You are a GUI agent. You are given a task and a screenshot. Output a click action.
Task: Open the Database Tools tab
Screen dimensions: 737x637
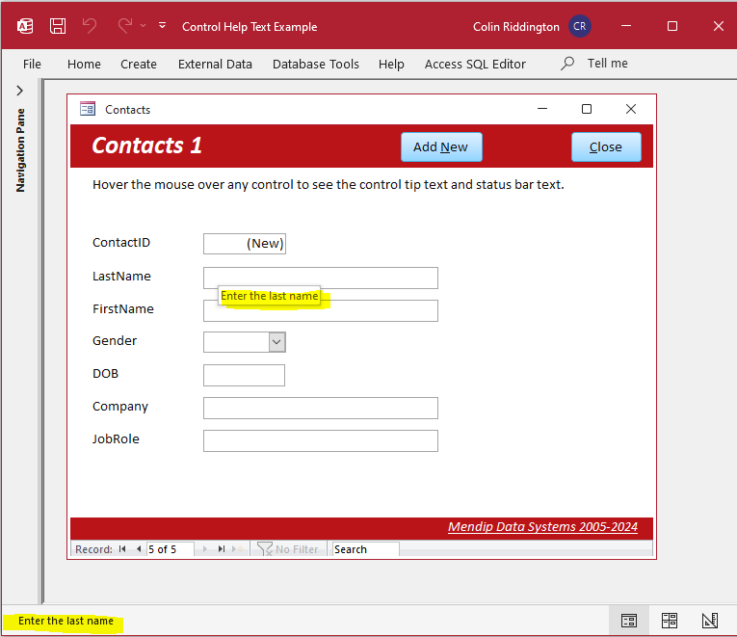pos(315,64)
